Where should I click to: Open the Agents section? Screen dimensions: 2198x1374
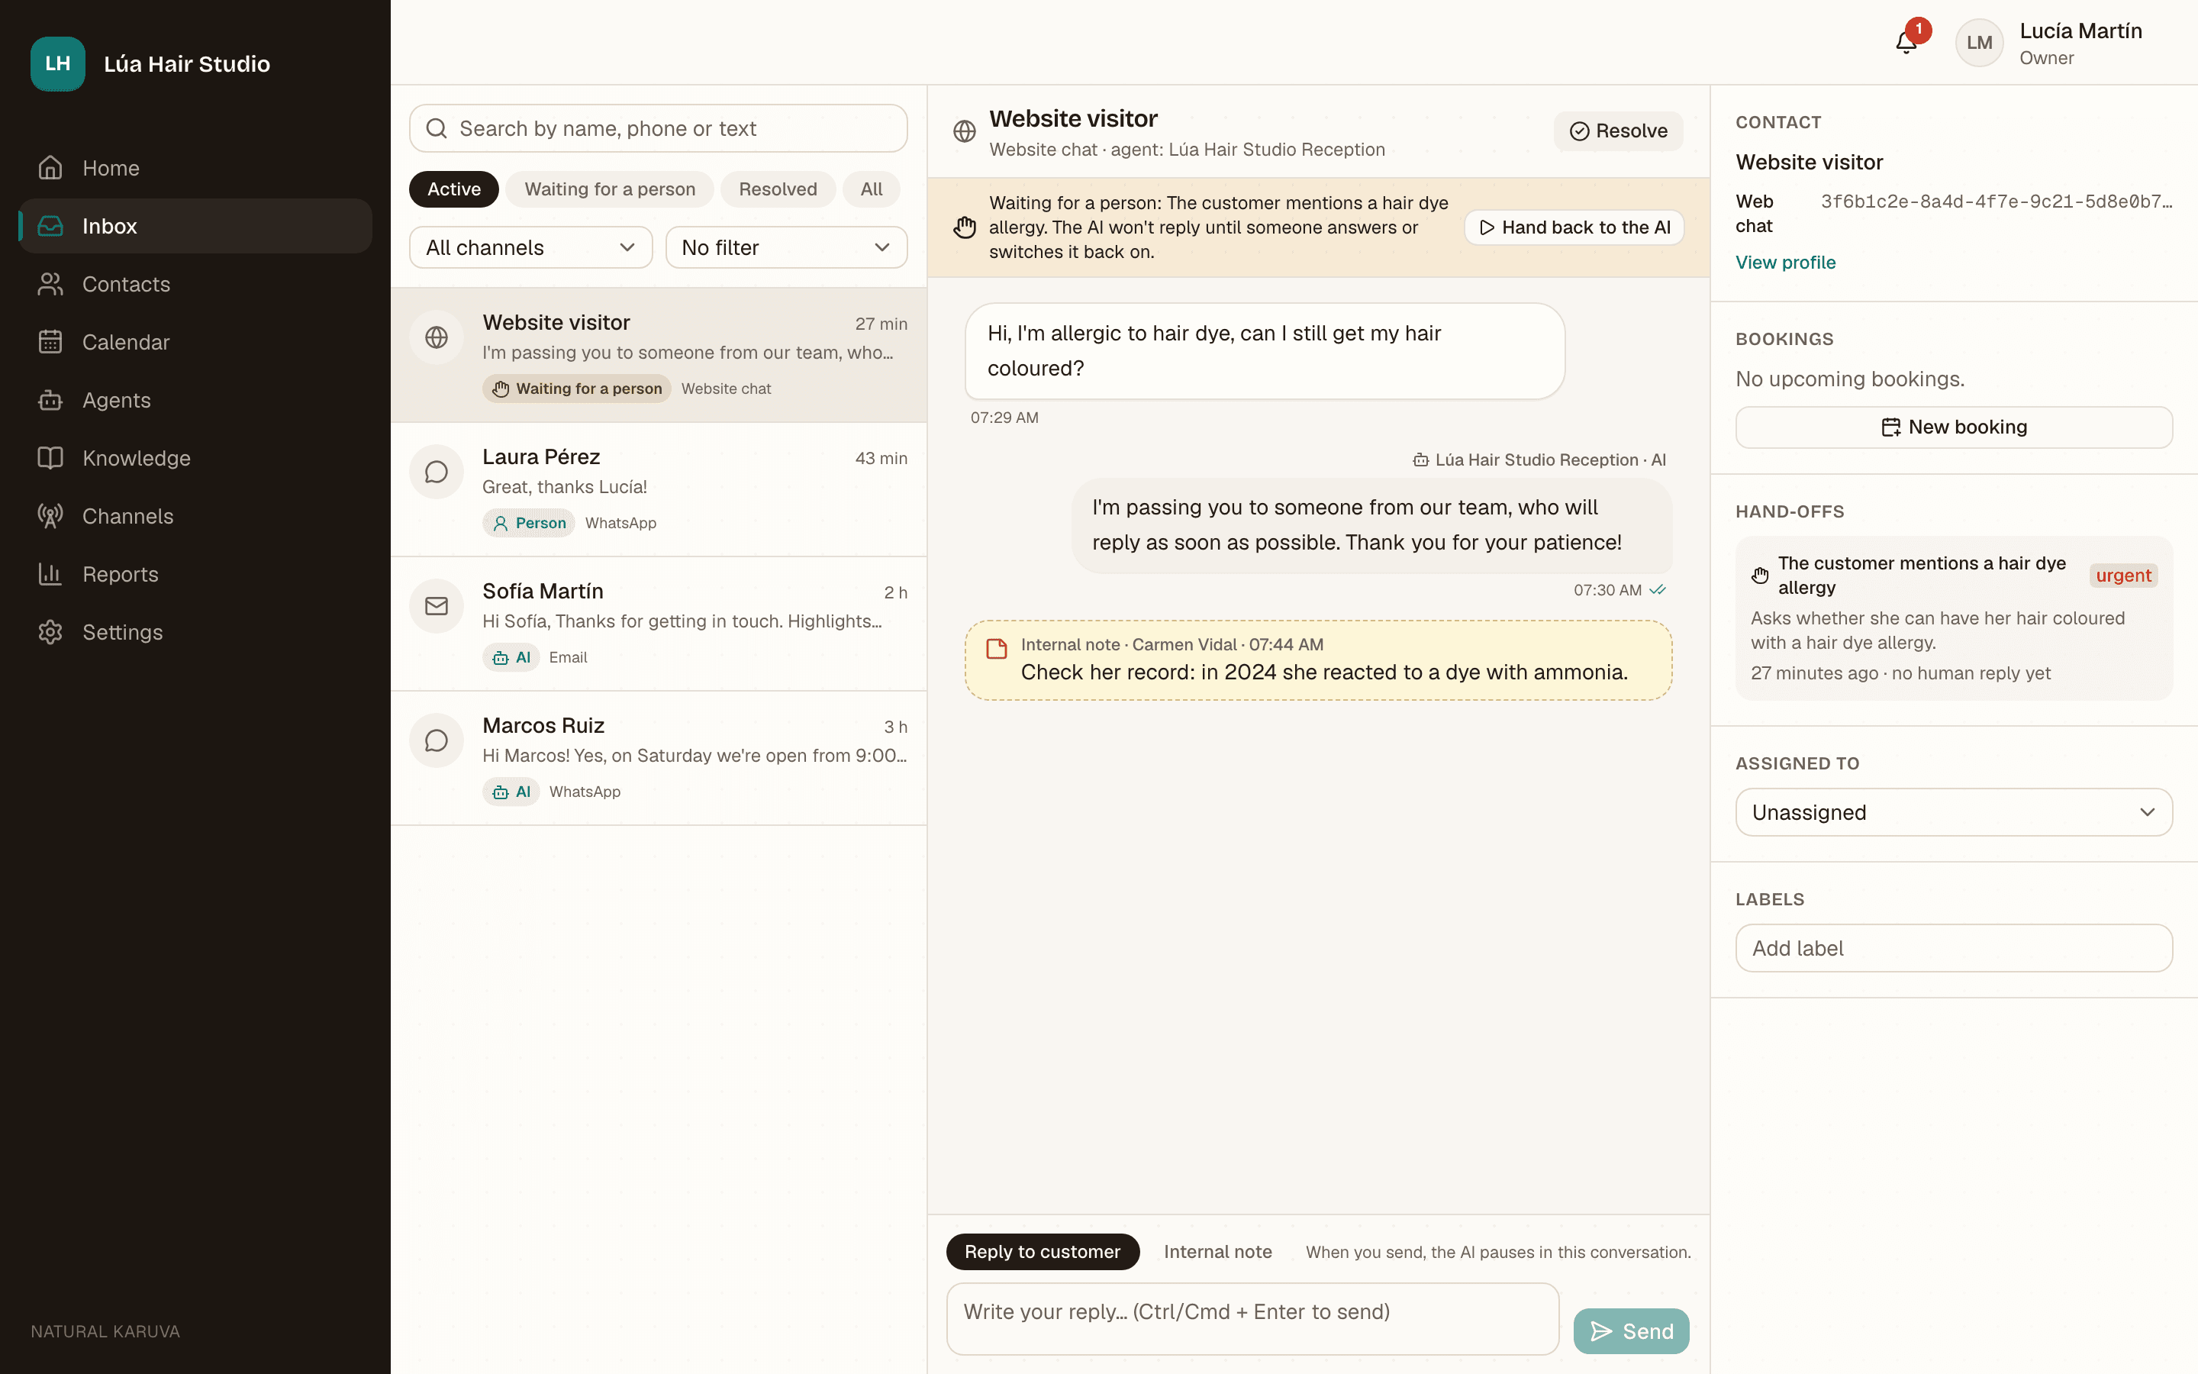click(195, 400)
